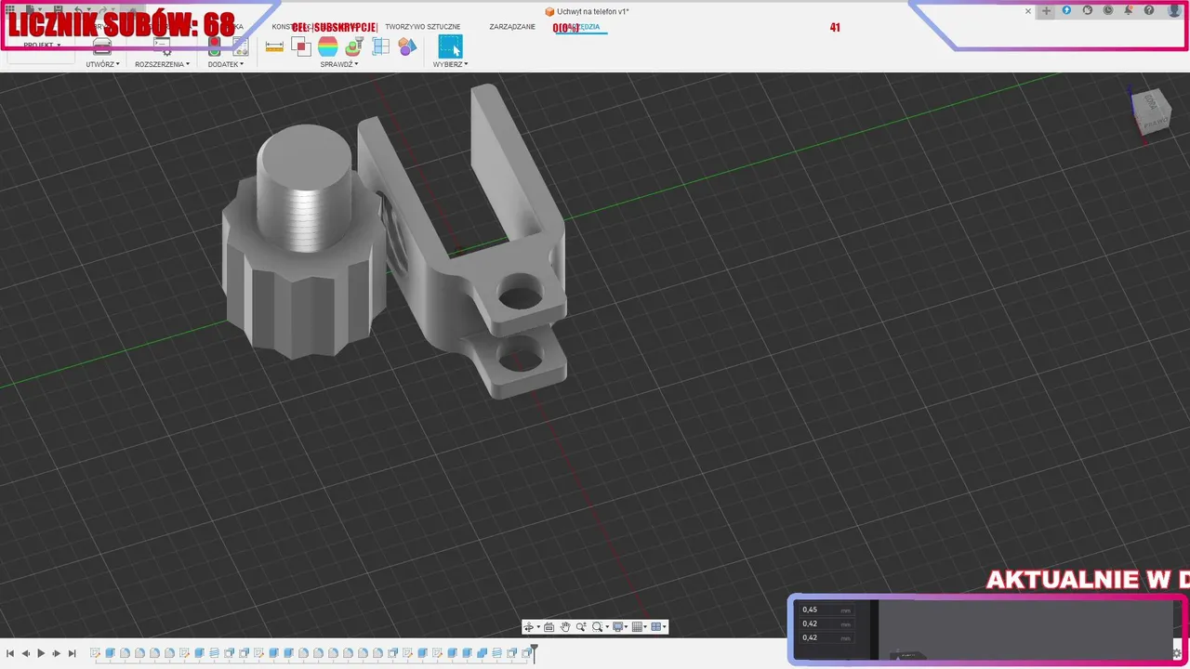This screenshot has height=669, width=1190.
Task: Jump to timeline end
Action: pyautogui.click(x=72, y=654)
